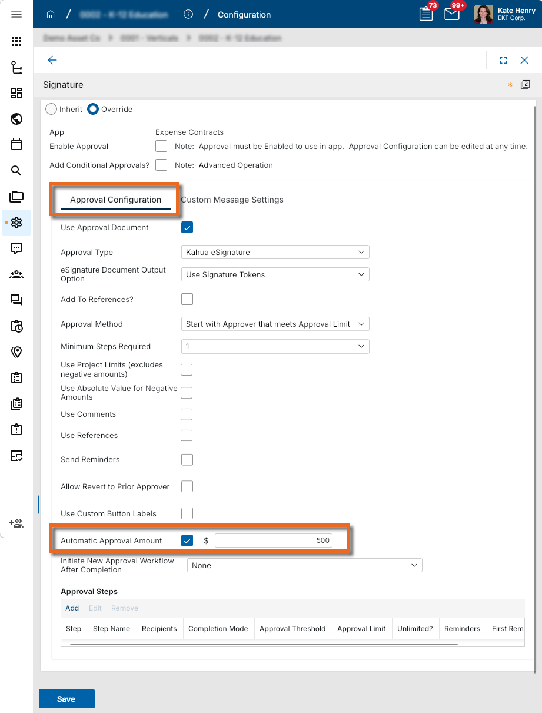Open the Approval Type dropdown

click(x=275, y=252)
